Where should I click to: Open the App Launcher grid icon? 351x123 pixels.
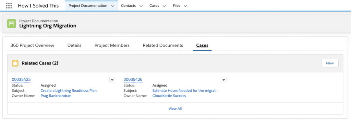9,6
